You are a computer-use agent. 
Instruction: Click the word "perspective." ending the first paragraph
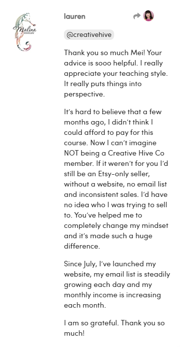click(84, 95)
